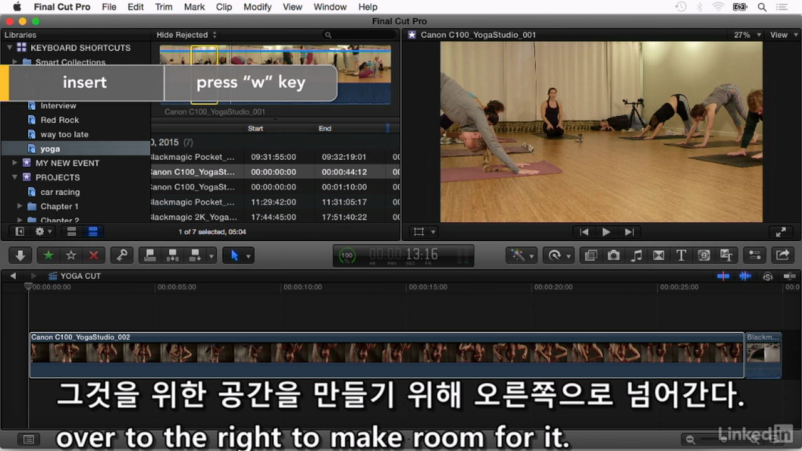This screenshot has height=451, width=802.
Task: Open the Mark menu
Action: pyautogui.click(x=194, y=7)
